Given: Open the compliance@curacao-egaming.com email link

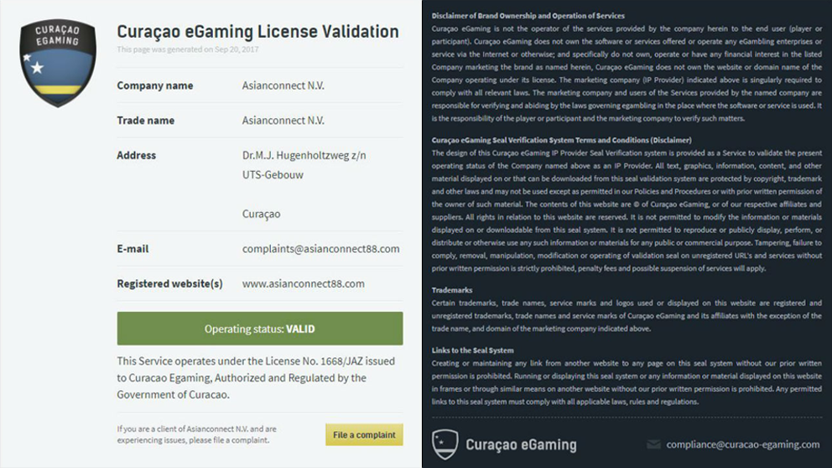Looking at the screenshot, I should (742, 445).
